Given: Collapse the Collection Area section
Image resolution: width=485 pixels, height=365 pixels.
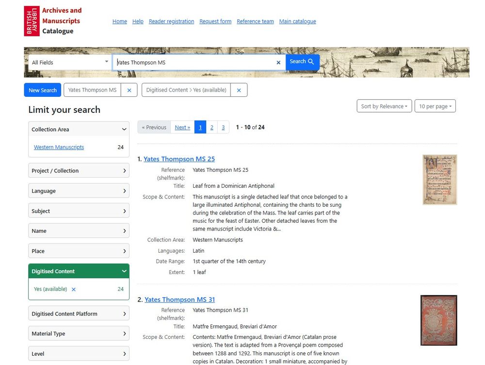Looking at the screenshot, I should pos(124,129).
